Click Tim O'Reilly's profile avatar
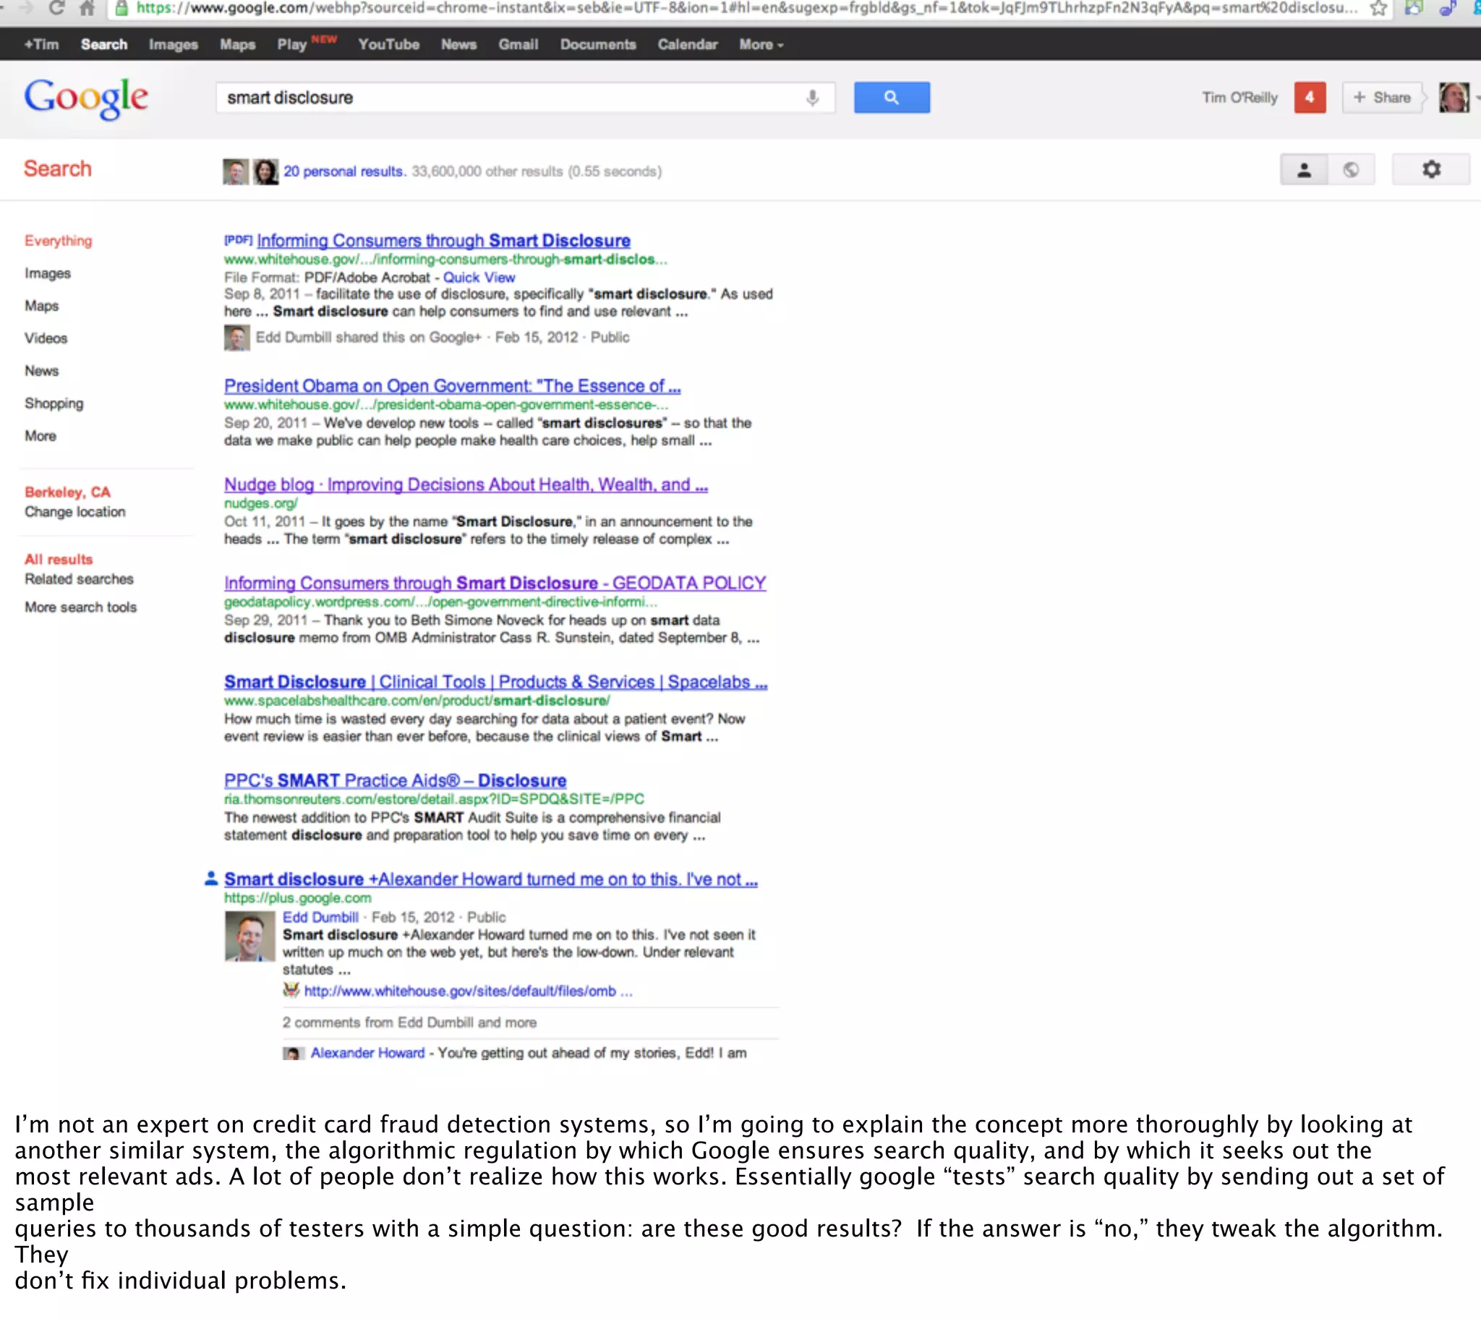1481x1319 pixels. (x=1454, y=97)
